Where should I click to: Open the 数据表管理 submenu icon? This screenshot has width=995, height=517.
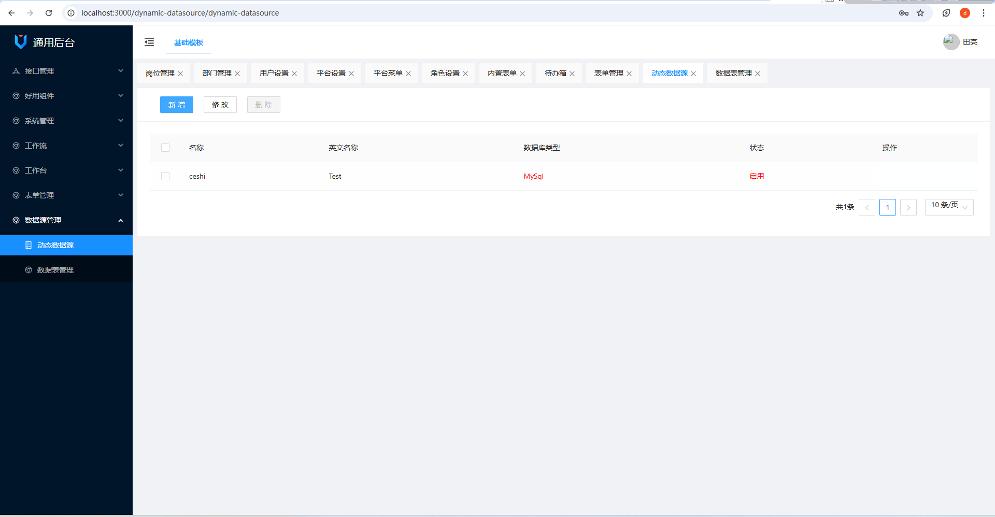pyautogui.click(x=29, y=269)
